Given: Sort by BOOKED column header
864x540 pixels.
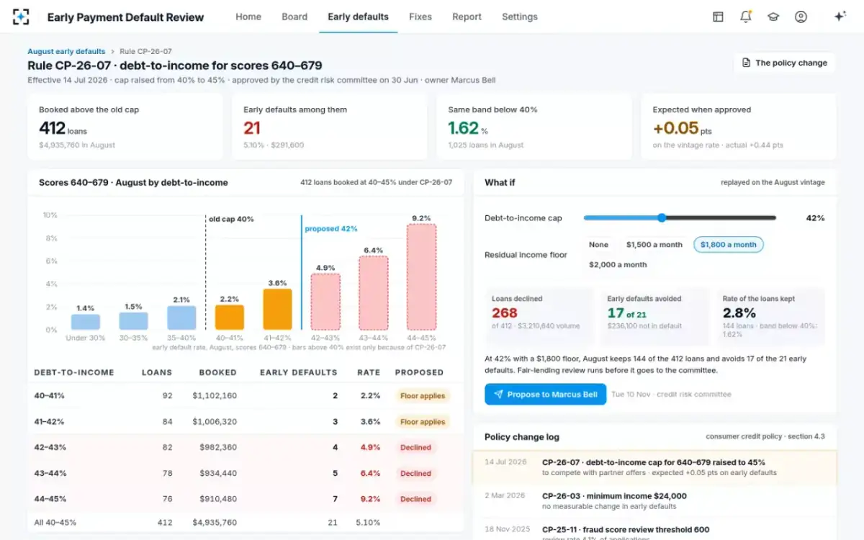Looking at the screenshot, I should (217, 372).
